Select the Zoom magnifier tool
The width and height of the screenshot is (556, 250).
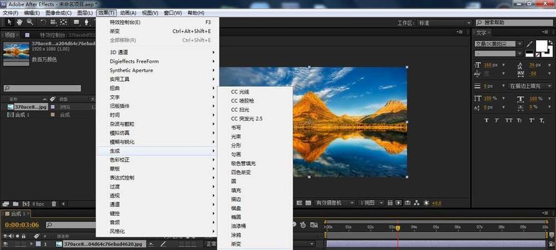[30, 22]
